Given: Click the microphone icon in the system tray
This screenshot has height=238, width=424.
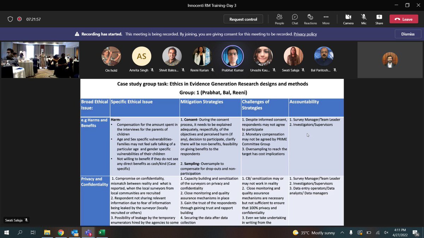Looking at the screenshot, I should coord(351,233).
